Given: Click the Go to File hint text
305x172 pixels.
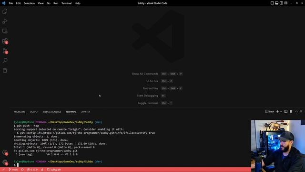Looking at the screenshot, I should click(x=152, y=81).
